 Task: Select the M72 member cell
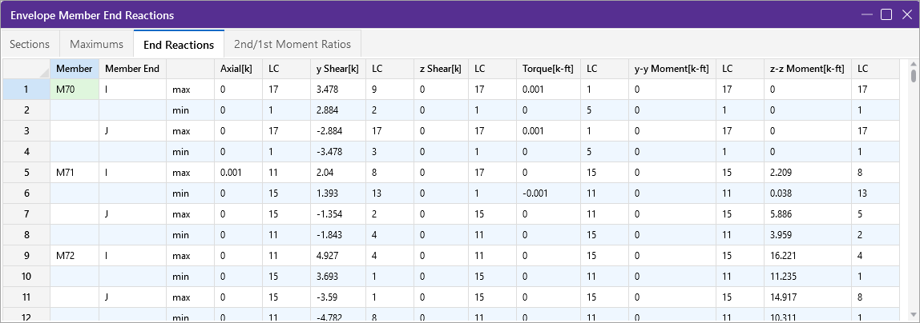(x=74, y=255)
